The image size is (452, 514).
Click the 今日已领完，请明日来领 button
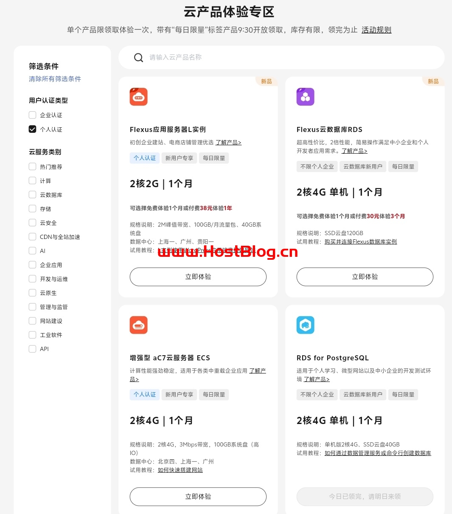365,497
